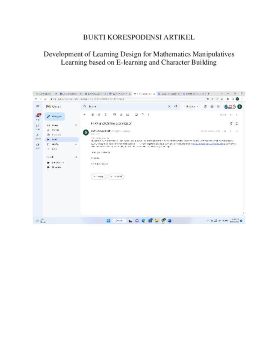Open Microsoft Edge from the taskbar

pyautogui.click(x=144, y=220)
